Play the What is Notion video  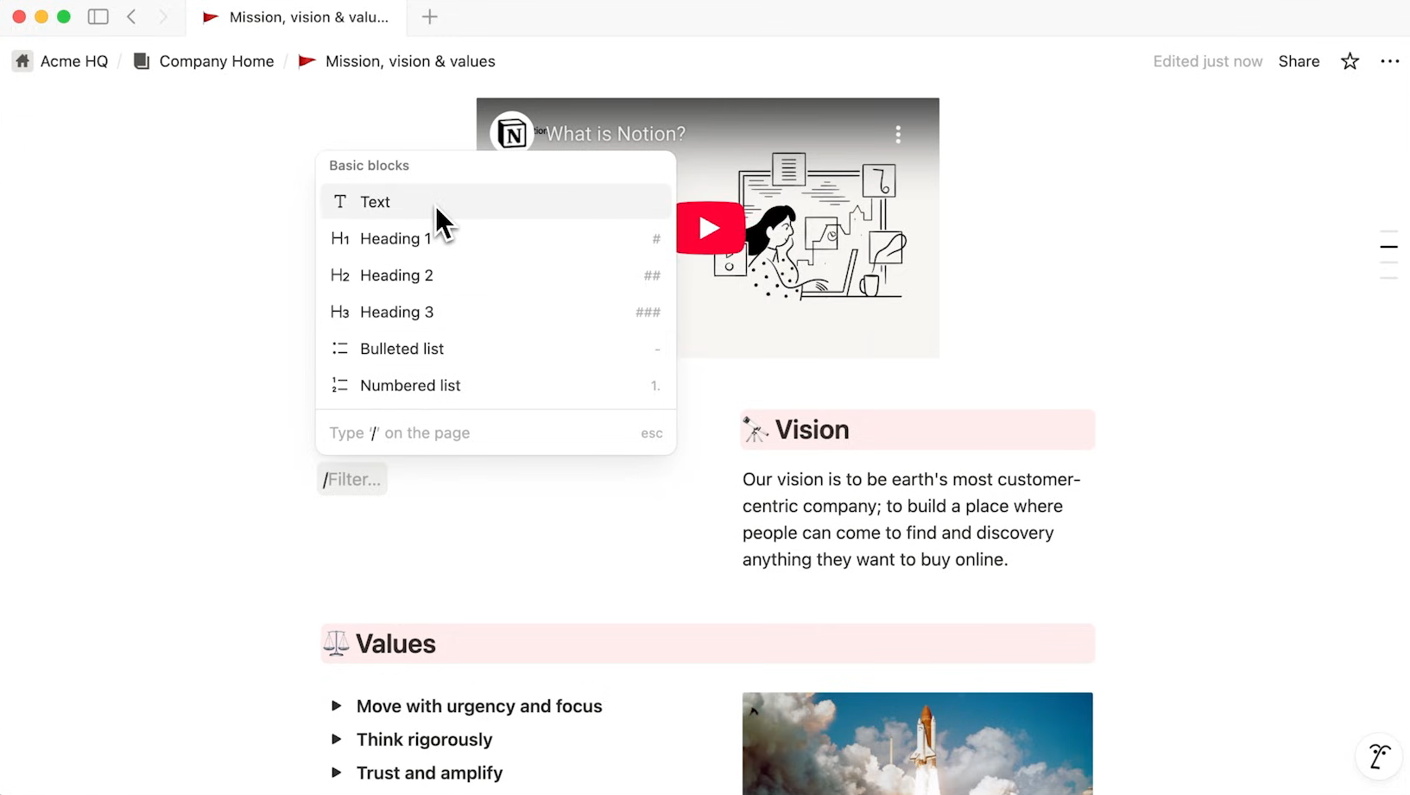coord(710,228)
